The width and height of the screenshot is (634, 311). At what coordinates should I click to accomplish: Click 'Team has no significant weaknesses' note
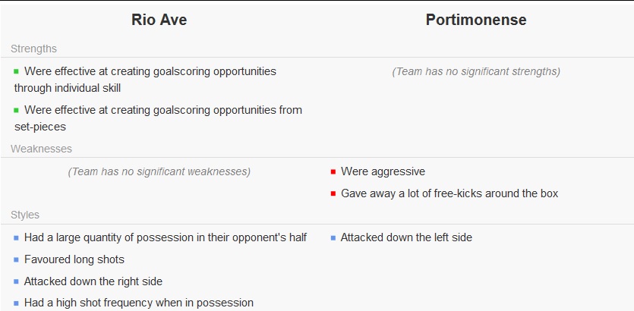pyautogui.click(x=159, y=171)
